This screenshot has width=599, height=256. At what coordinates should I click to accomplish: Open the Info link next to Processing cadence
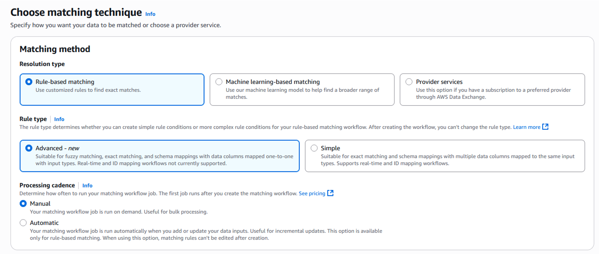coord(87,186)
